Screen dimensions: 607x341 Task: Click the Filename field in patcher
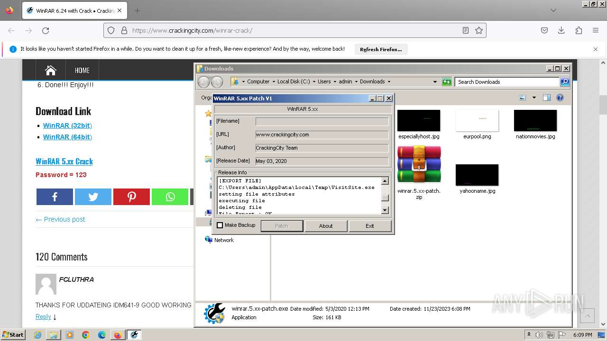point(322,121)
